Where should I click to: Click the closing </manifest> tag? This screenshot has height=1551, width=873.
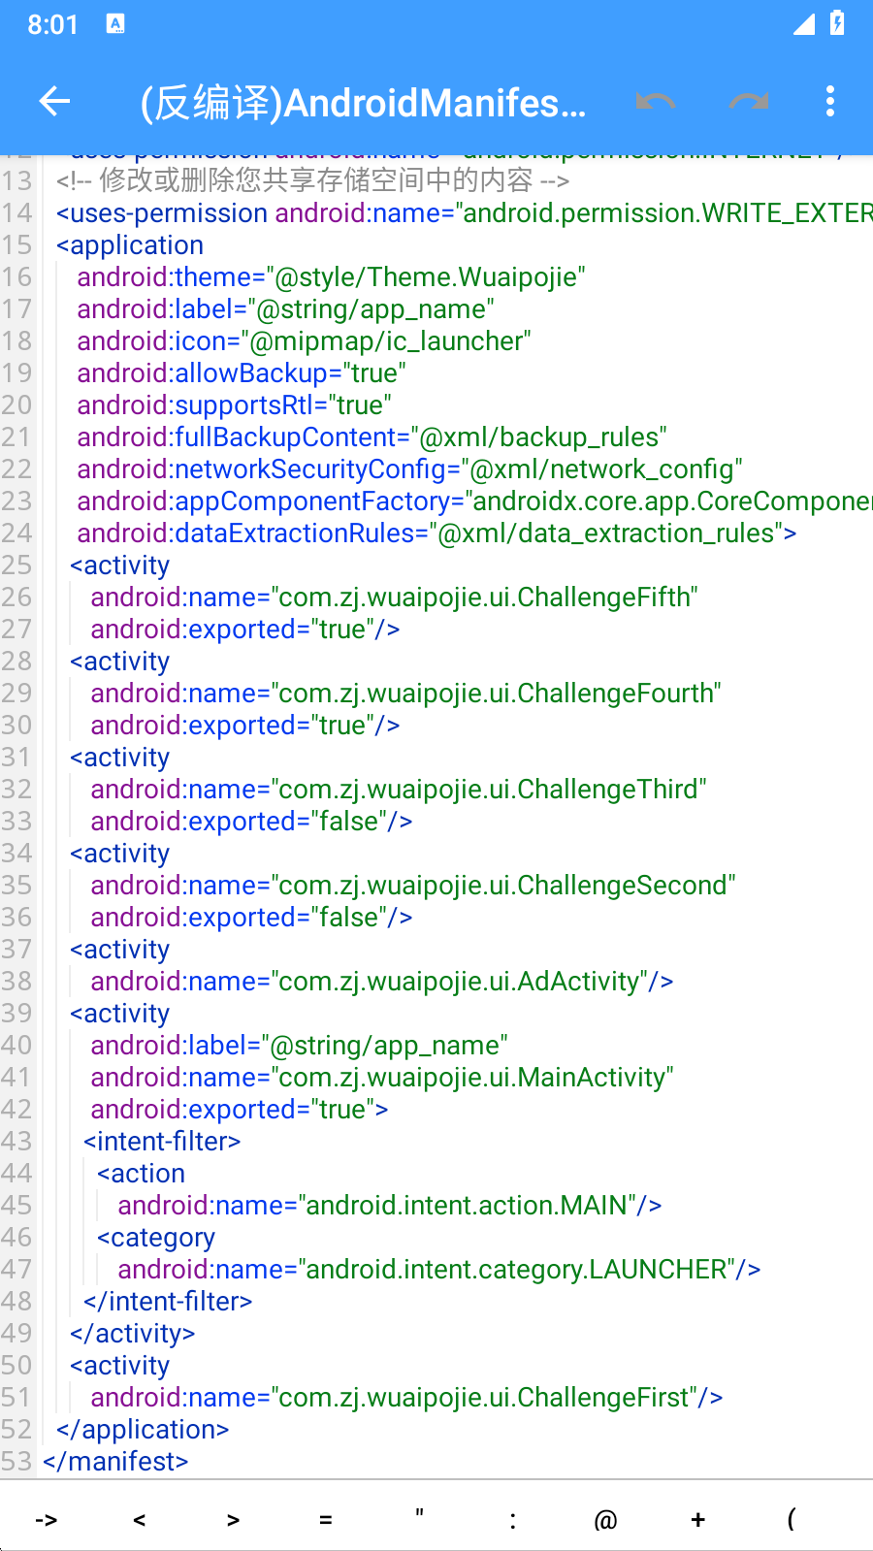115,1462
